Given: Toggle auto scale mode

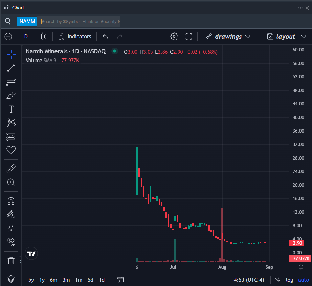Looking at the screenshot, I should (x=304, y=280).
